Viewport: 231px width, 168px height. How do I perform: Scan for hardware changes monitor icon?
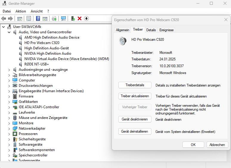63,19
